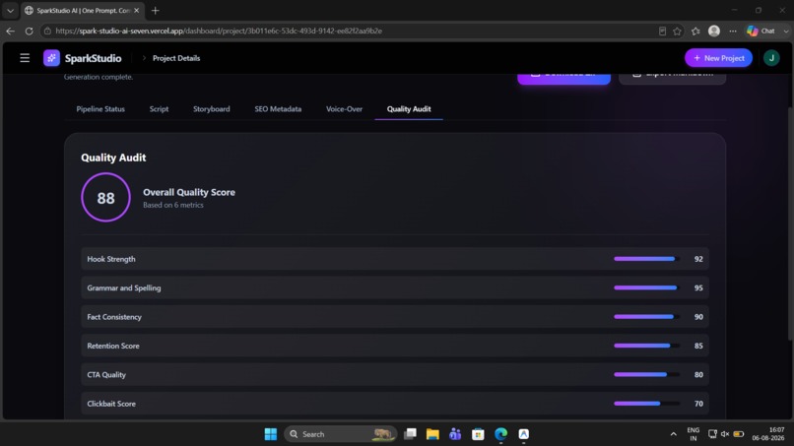Screen dimensions: 794x446
Task: Create a New Project
Action: 718,58
